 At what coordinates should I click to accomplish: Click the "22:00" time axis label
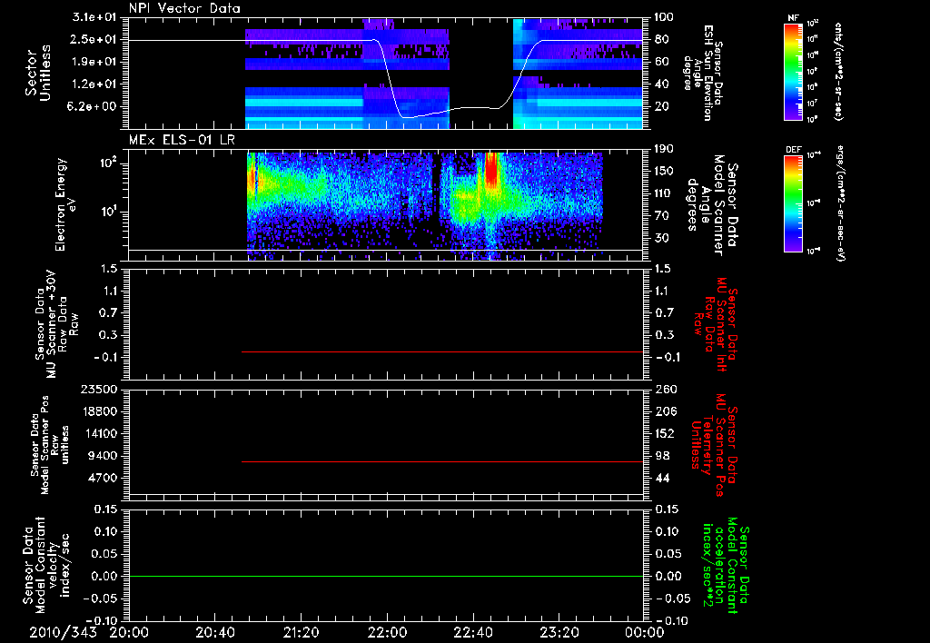[x=387, y=632]
